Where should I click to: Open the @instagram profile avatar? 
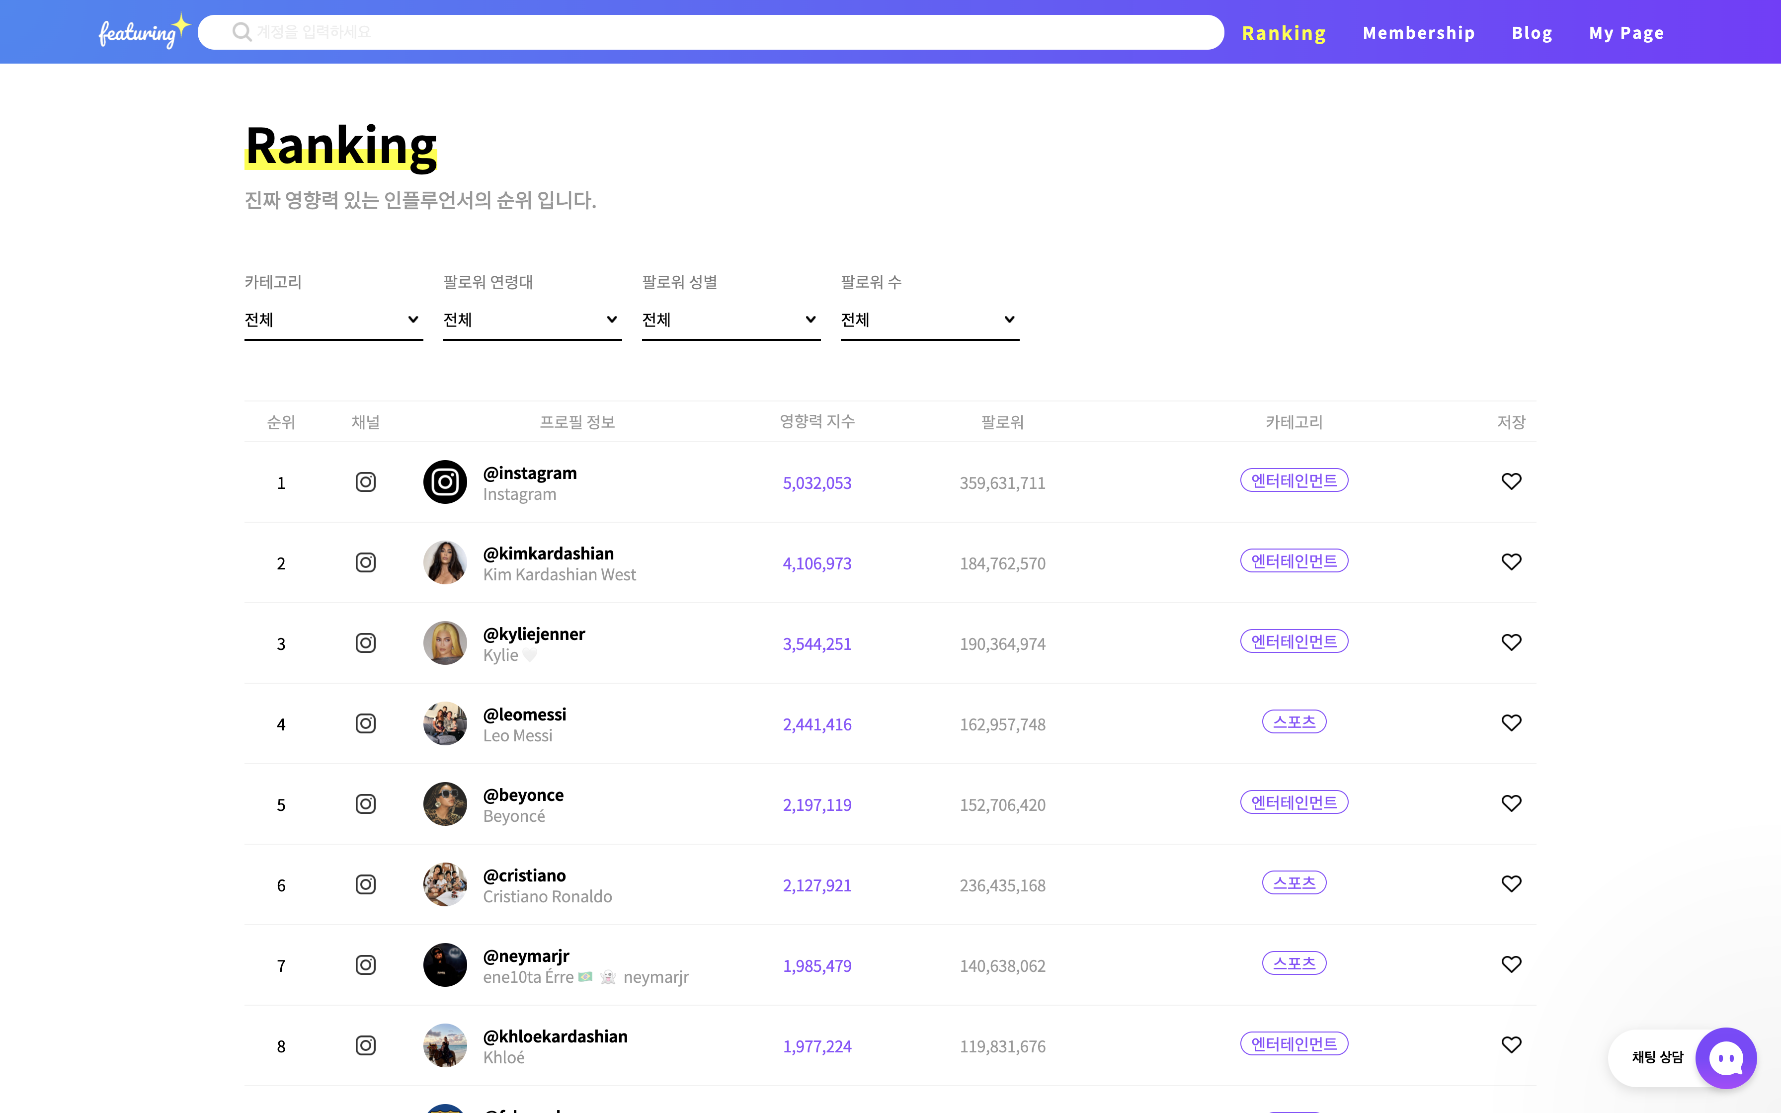tap(445, 482)
